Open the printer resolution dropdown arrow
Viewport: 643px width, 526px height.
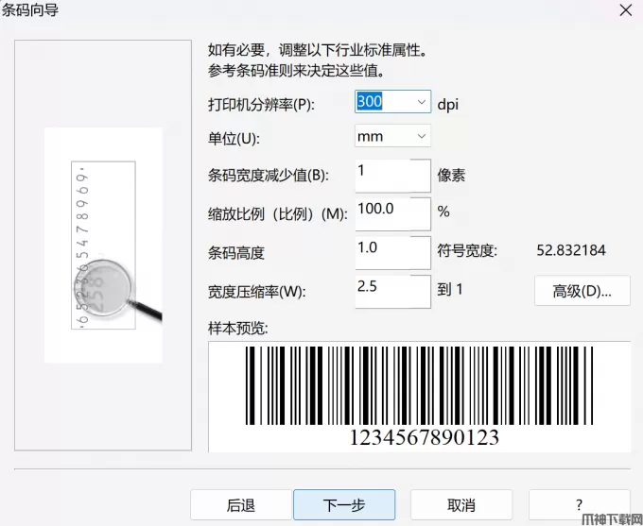click(x=421, y=102)
